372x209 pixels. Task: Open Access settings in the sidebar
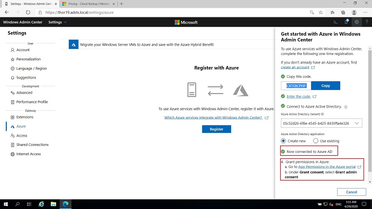click(22, 135)
